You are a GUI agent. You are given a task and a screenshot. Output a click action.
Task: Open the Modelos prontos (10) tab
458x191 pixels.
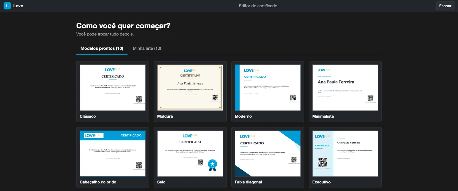pyautogui.click(x=102, y=48)
